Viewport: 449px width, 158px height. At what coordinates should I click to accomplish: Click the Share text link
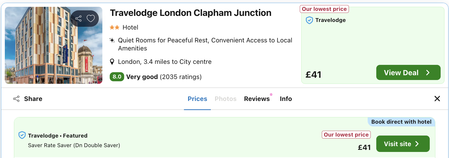coord(33,99)
